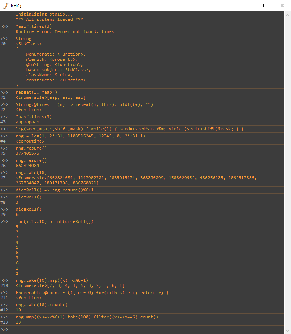Screen dimensions: 291x334
Task: Click the for(i:1..10) print(diceRoll()) line
Action: [x=55, y=221]
